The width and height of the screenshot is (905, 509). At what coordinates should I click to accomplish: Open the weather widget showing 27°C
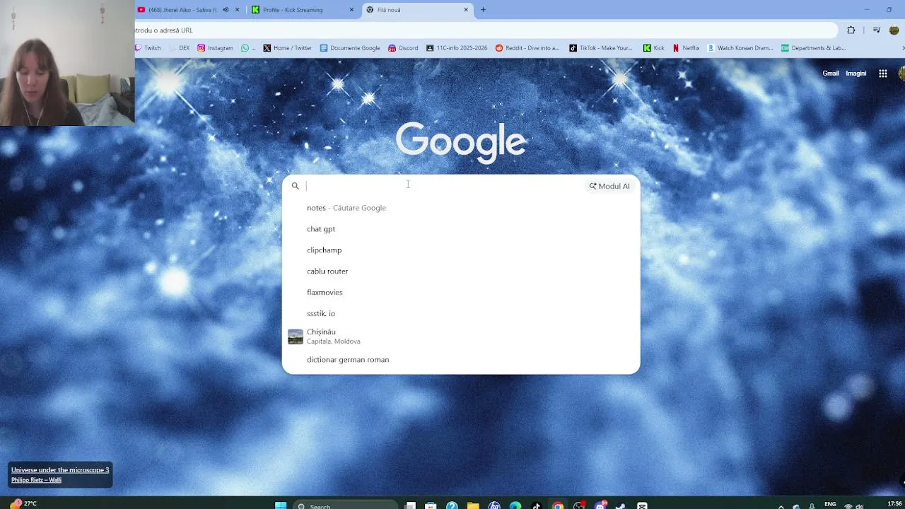23,504
